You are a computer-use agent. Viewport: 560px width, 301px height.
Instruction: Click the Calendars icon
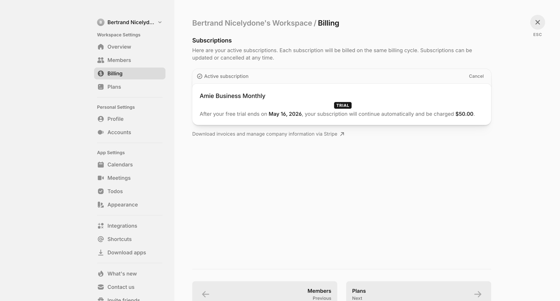coord(101,165)
